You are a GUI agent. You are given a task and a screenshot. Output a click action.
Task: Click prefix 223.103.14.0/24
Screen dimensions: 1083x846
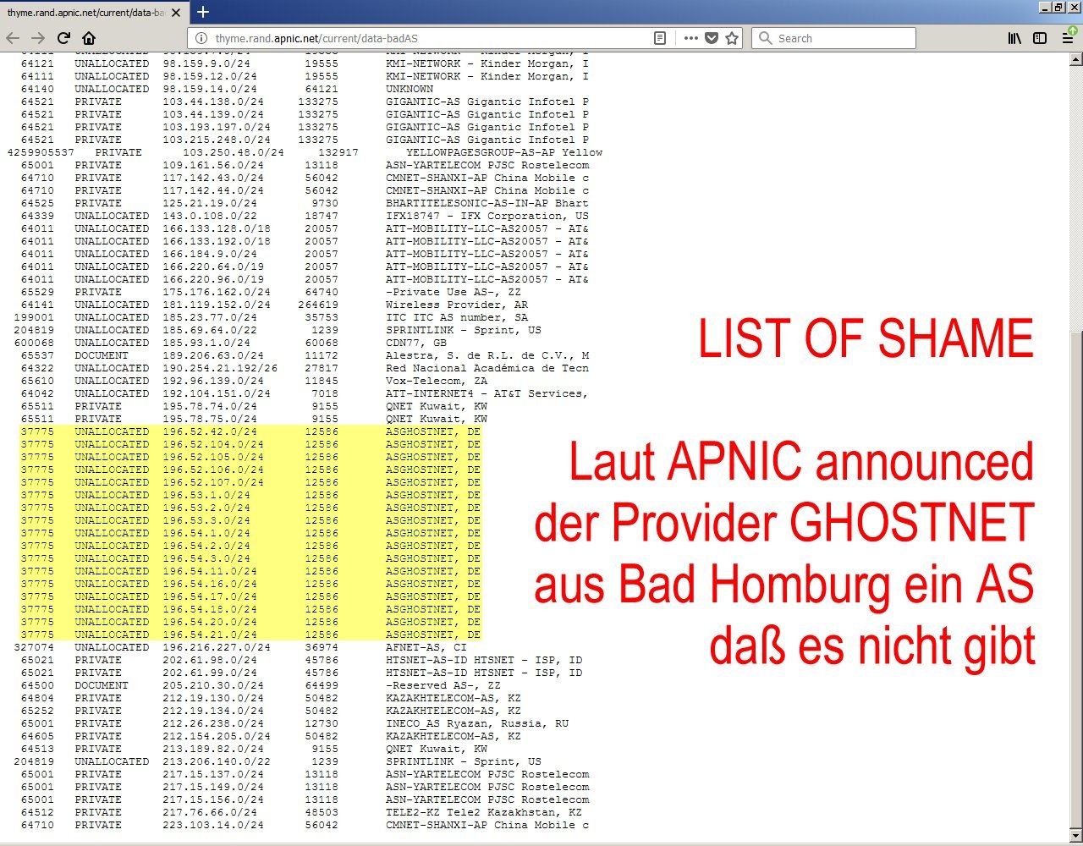(213, 825)
